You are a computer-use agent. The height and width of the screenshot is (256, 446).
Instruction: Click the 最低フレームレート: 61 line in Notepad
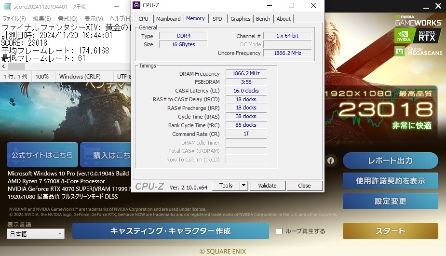point(43,58)
